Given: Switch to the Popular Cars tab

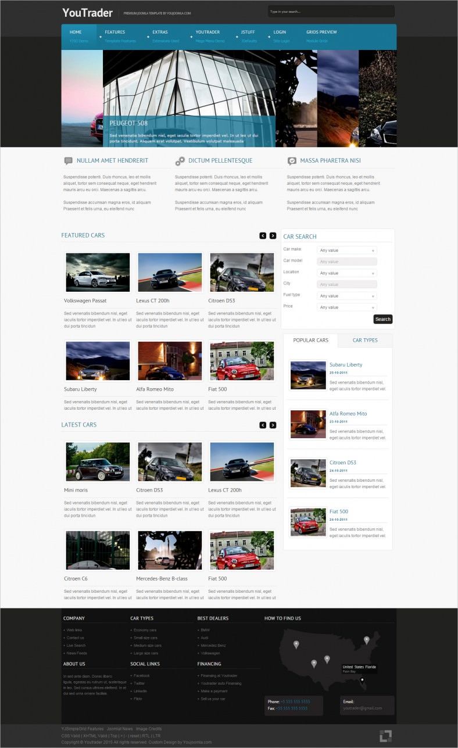Looking at the screenshot, I should click(x=311, y=341).
